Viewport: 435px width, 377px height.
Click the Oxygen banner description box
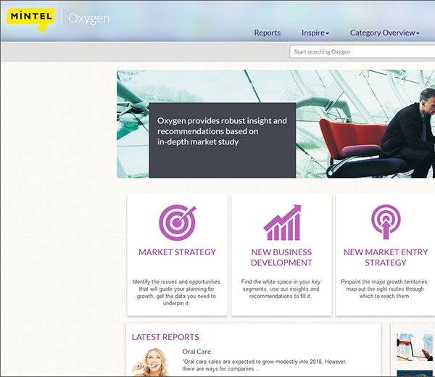click(x=223, y=140)
